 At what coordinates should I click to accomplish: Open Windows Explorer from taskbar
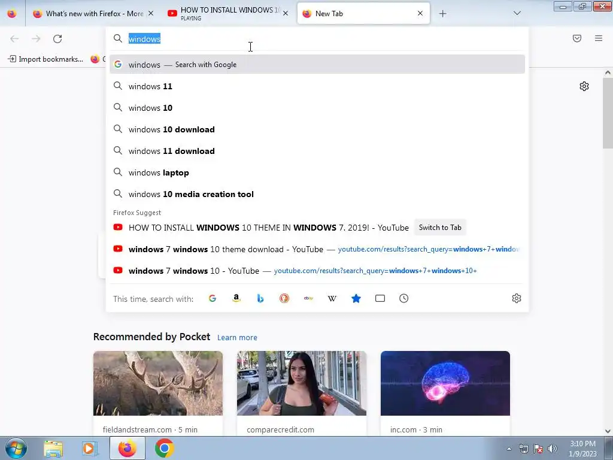coord(53,448)
